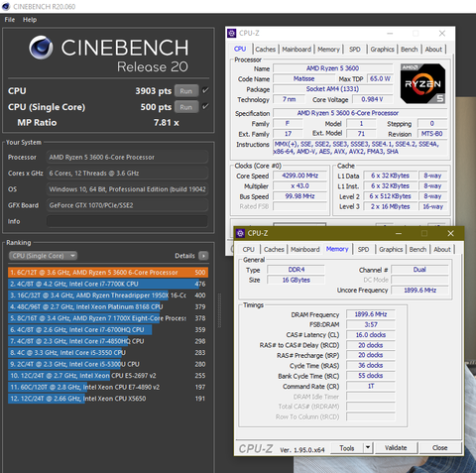Select ranking row Intel Xeon CPU E7-4890 v2
Image resolution: width=476 pixels, height=473 pixels.
click(108, 387)
